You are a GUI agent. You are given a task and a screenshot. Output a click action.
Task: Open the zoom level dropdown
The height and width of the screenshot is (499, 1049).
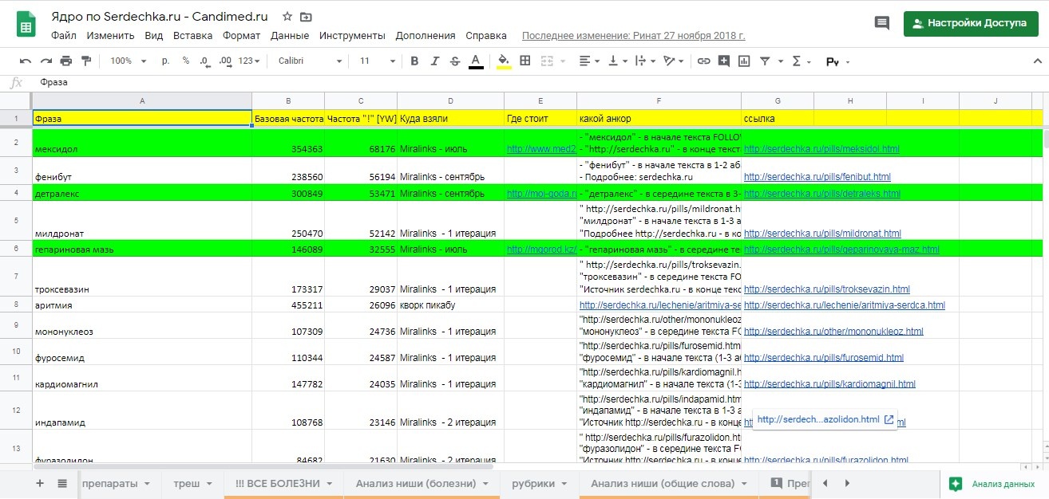click(129, 61)
